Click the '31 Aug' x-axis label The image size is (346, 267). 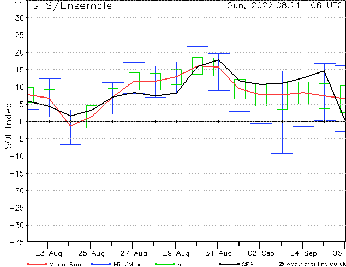[x=219, y=253]
